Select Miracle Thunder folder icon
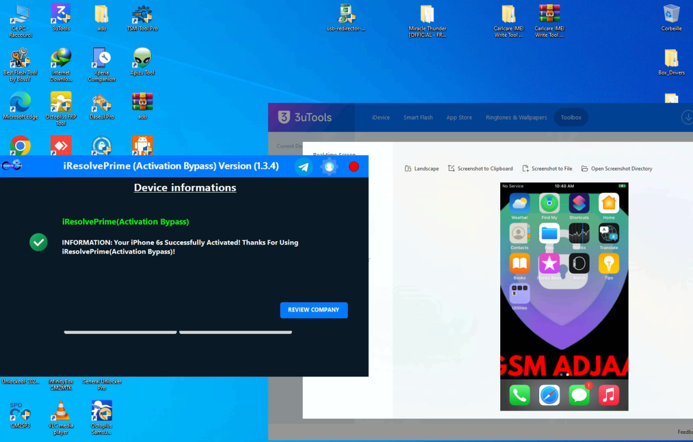The image size is (693, 442). pyautogui.click(x=428, y=21)
